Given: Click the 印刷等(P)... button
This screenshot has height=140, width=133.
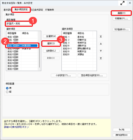Looking at the screenshot, I should point(121,19).
